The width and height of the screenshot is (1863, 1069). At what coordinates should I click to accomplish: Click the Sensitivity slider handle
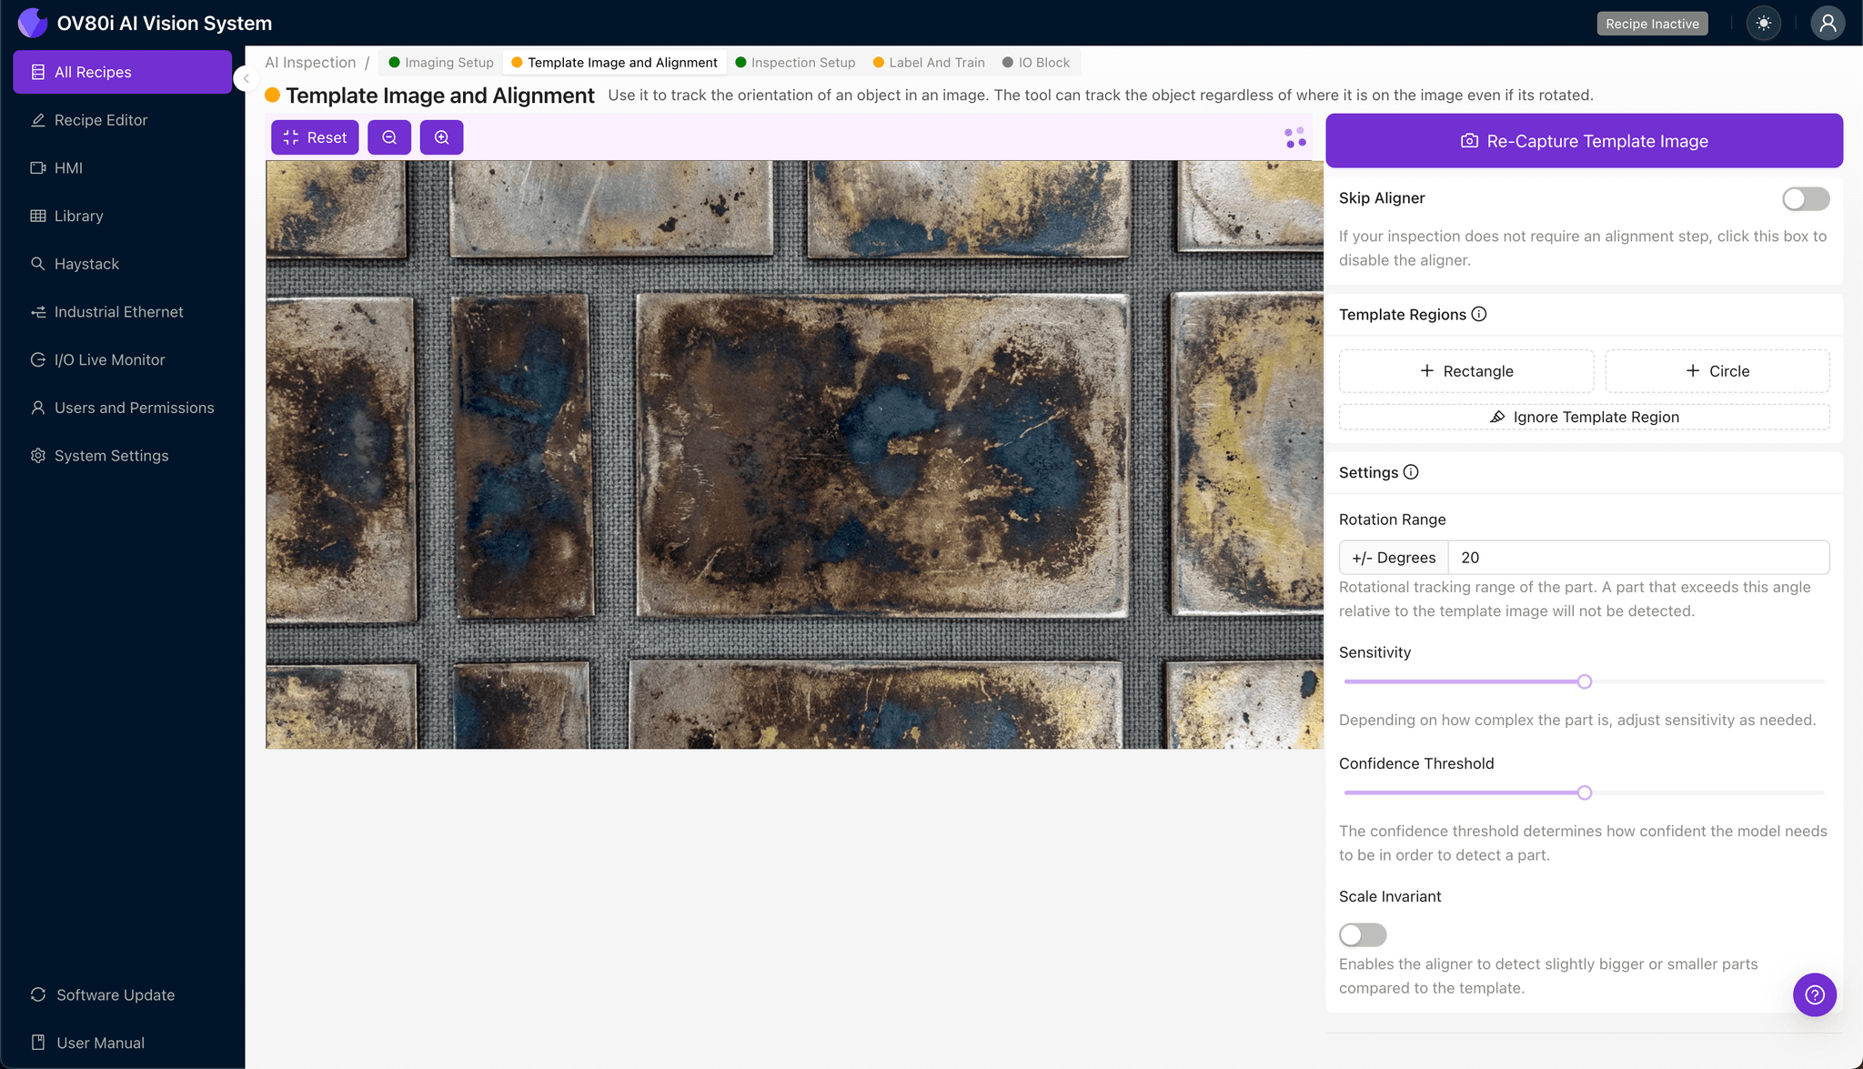tap(1584, 681)
